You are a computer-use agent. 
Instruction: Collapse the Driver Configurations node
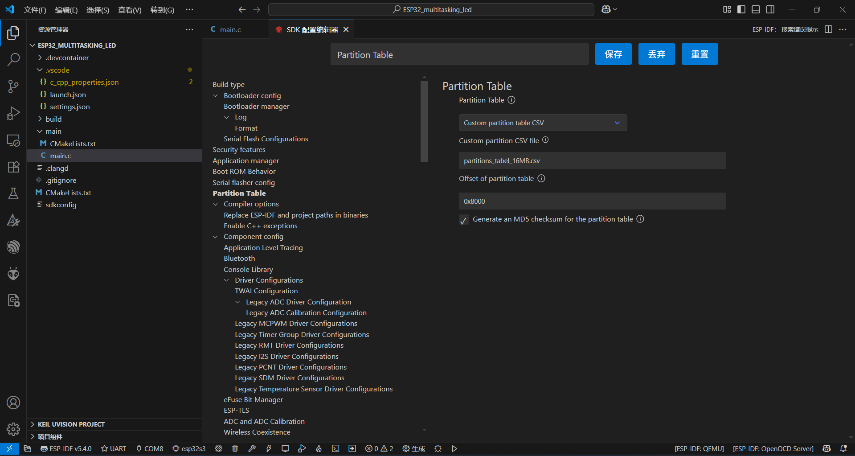click(227, 280)
